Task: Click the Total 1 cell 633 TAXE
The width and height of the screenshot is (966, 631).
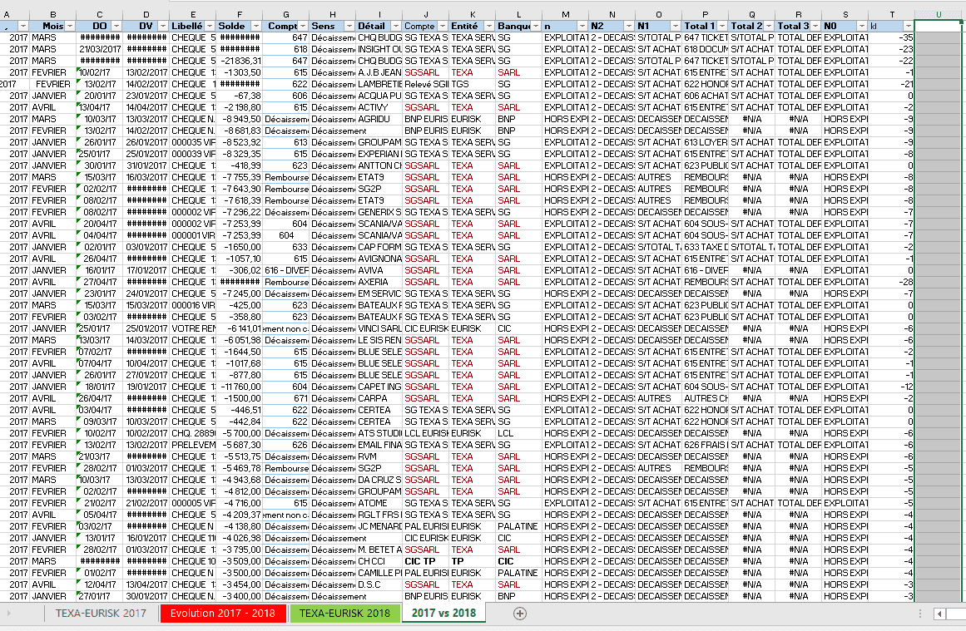Action: click(706, 247)
